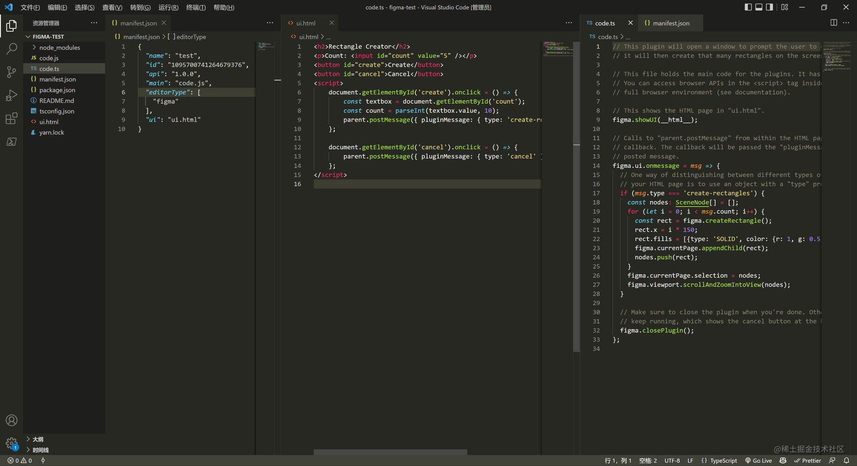Collapse the FIGMA-TEST folder section
This screenshot has width=857, height=466.
pos(64,36)
